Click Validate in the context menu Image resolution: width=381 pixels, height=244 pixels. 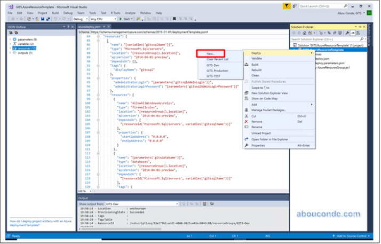click(257, 58)
